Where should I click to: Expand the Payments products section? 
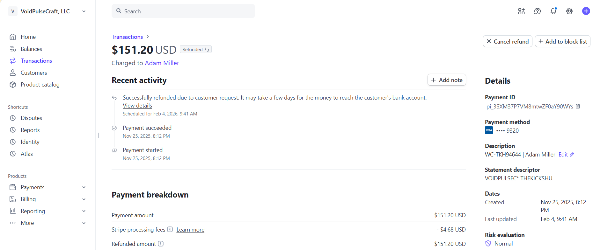[x=84, y=187]
